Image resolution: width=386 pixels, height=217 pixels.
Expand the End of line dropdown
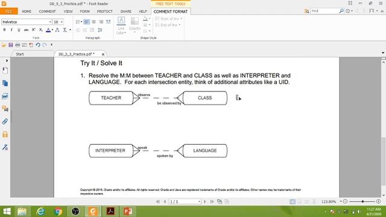pyautogui.click(x=180, y=25)
